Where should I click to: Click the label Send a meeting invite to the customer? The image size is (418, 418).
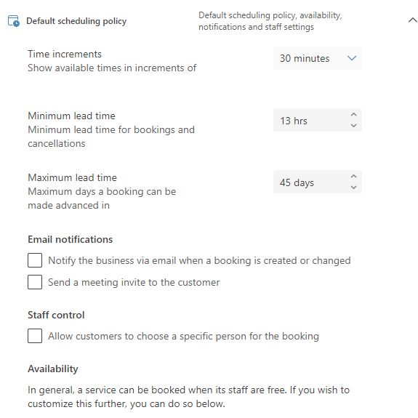click(x=134, y=282)
